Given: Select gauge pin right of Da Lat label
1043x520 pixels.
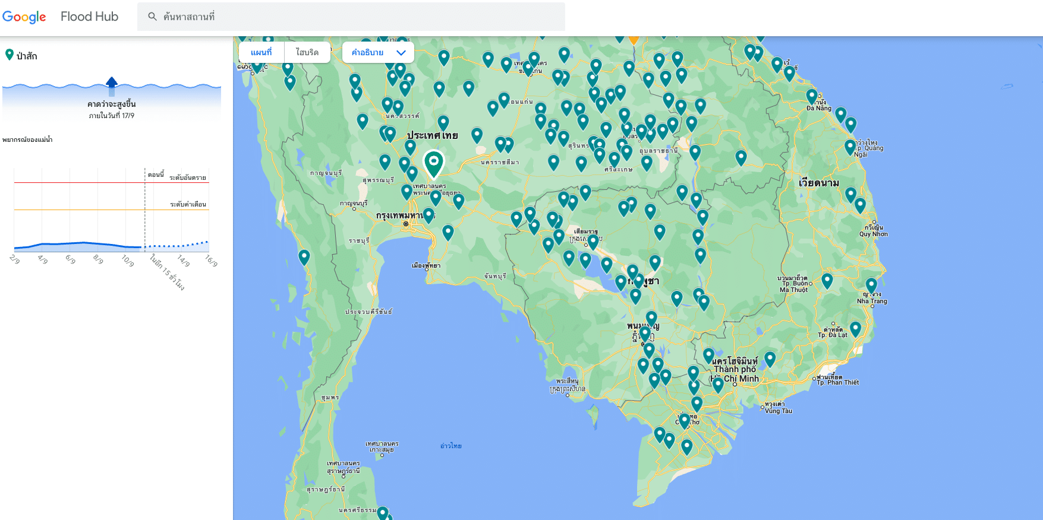Looking at the screenshot, I should pyautogui.click(x=855, y=329).
